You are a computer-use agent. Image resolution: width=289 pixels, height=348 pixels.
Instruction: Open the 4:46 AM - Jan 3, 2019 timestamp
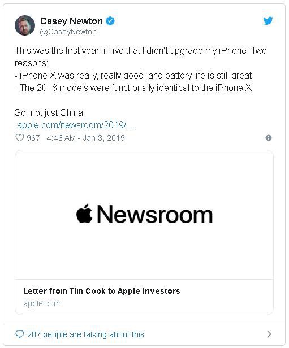pos(86,138)
